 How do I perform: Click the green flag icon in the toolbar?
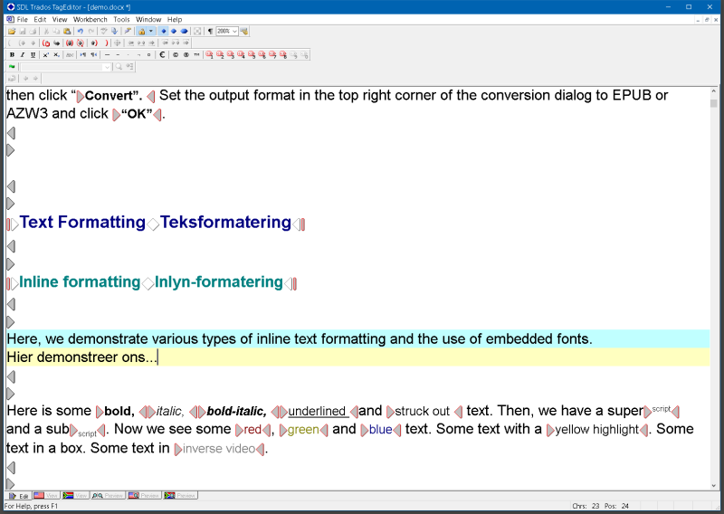point(12,67)
